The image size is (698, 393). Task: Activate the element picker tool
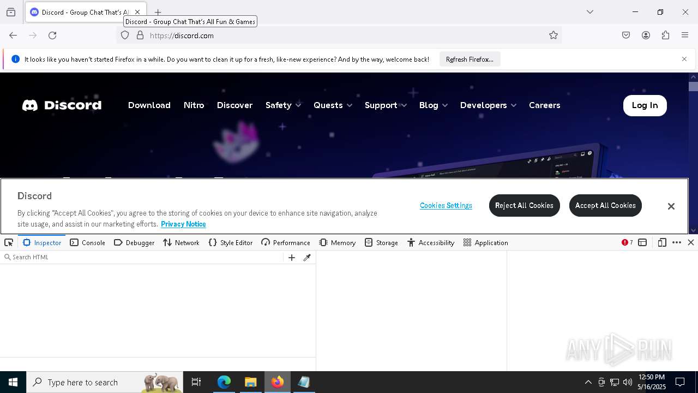pyautogui.click(x=9, y=243)
